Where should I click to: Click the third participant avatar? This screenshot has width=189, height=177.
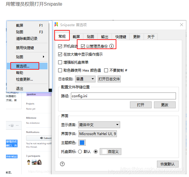39,162
